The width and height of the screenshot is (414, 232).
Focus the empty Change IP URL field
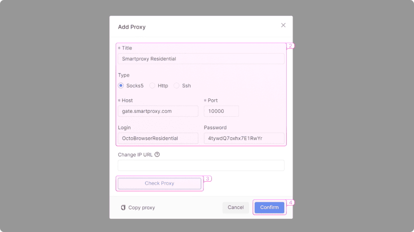[x=201, y=165]
